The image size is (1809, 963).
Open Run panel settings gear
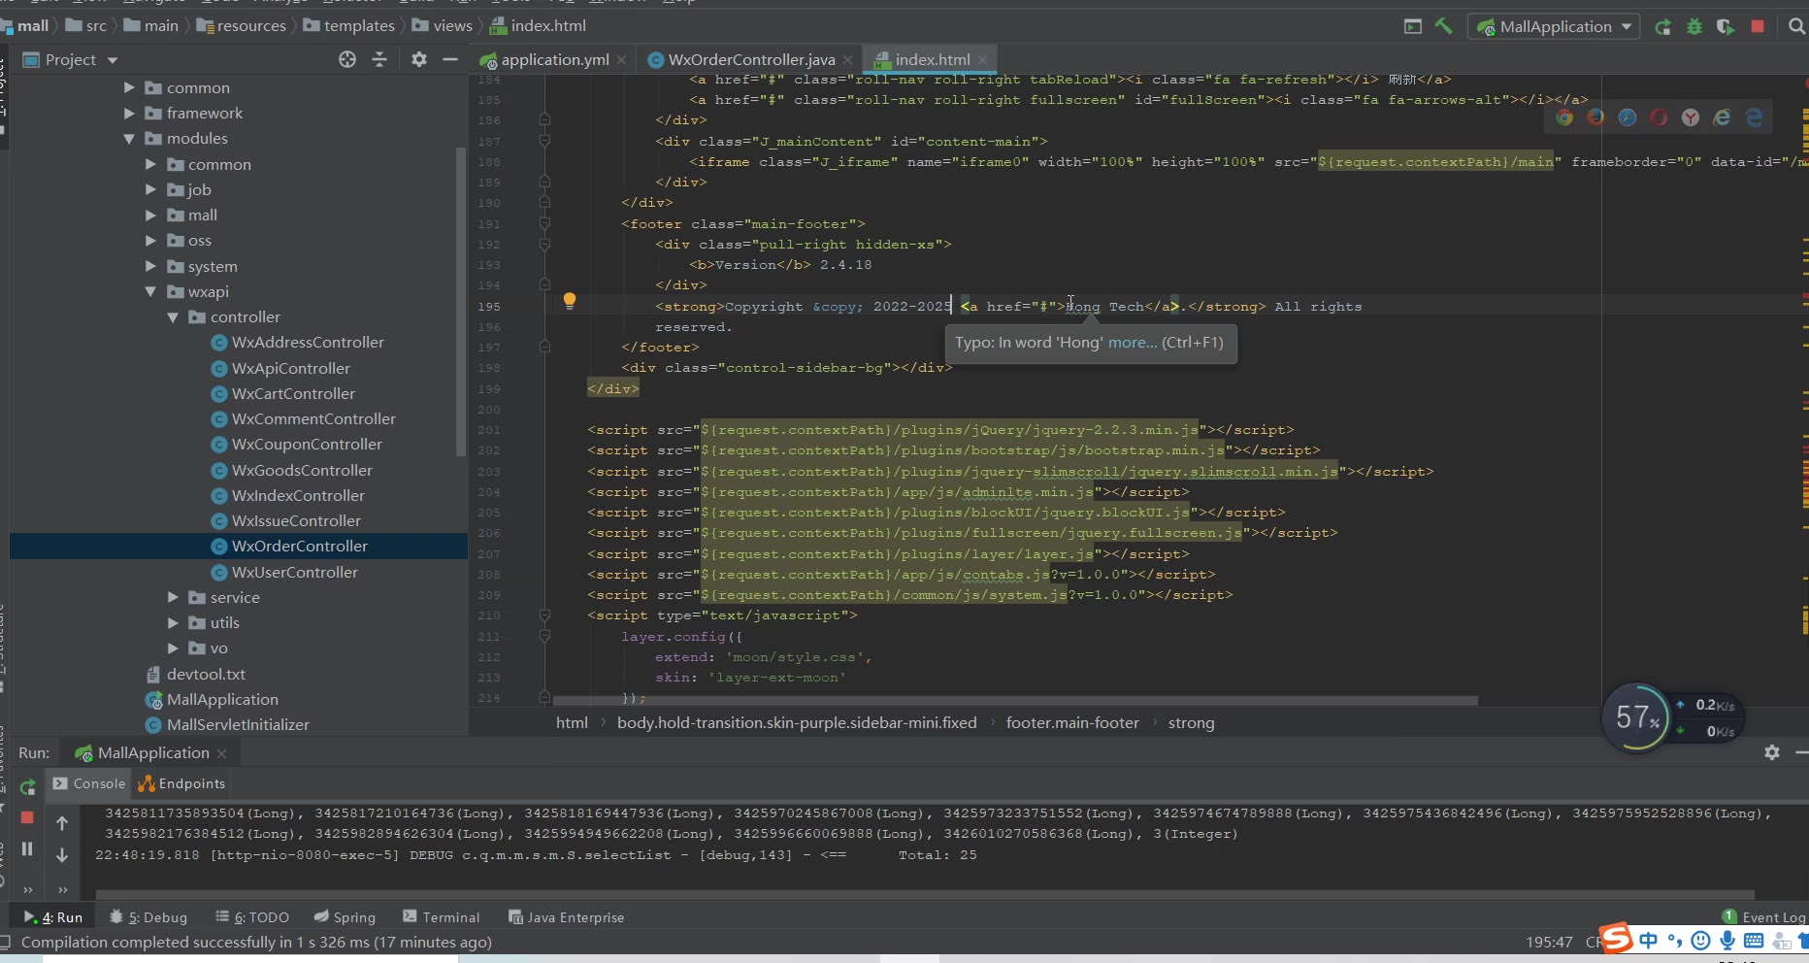click(1772, 752)
